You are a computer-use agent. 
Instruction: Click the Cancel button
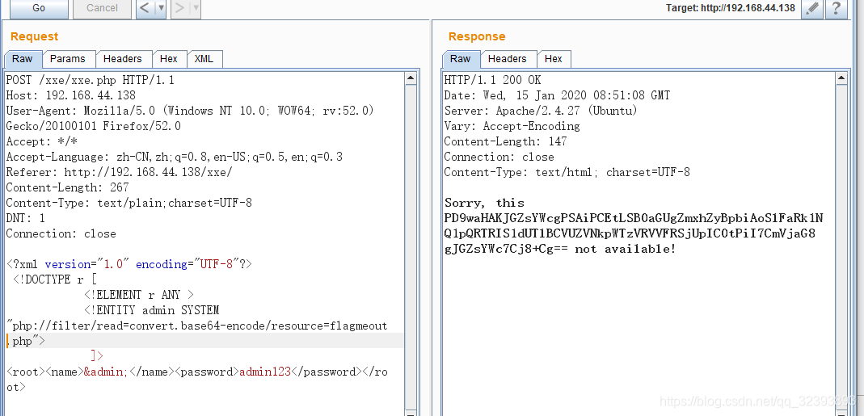click(102, 8)
